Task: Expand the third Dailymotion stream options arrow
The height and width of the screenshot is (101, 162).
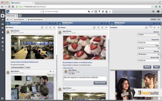Action: tap(157, 23)
